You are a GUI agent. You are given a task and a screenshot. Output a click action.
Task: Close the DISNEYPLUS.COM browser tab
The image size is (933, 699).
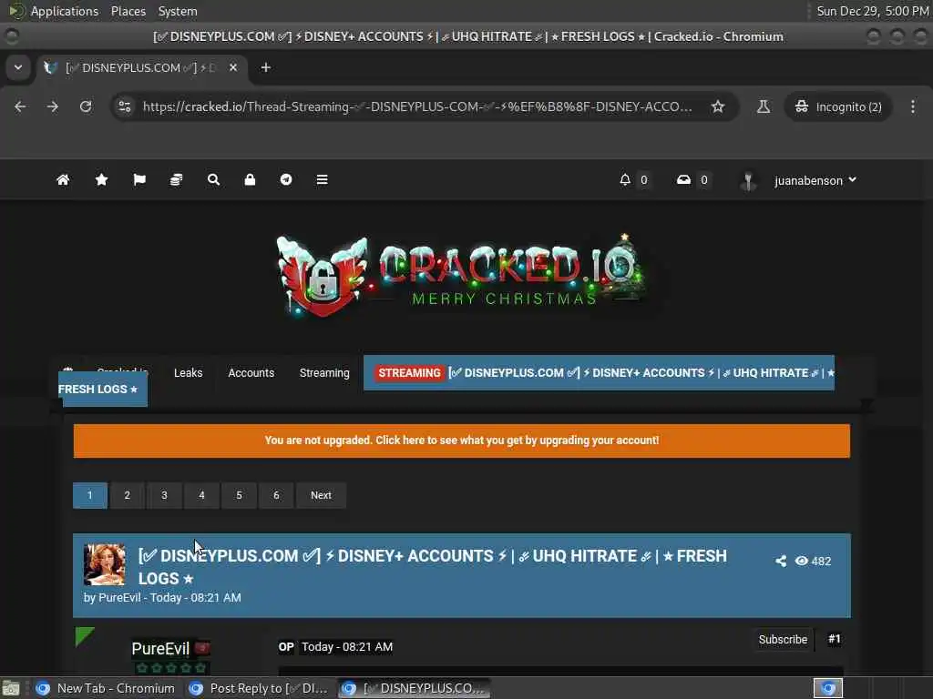233,67
